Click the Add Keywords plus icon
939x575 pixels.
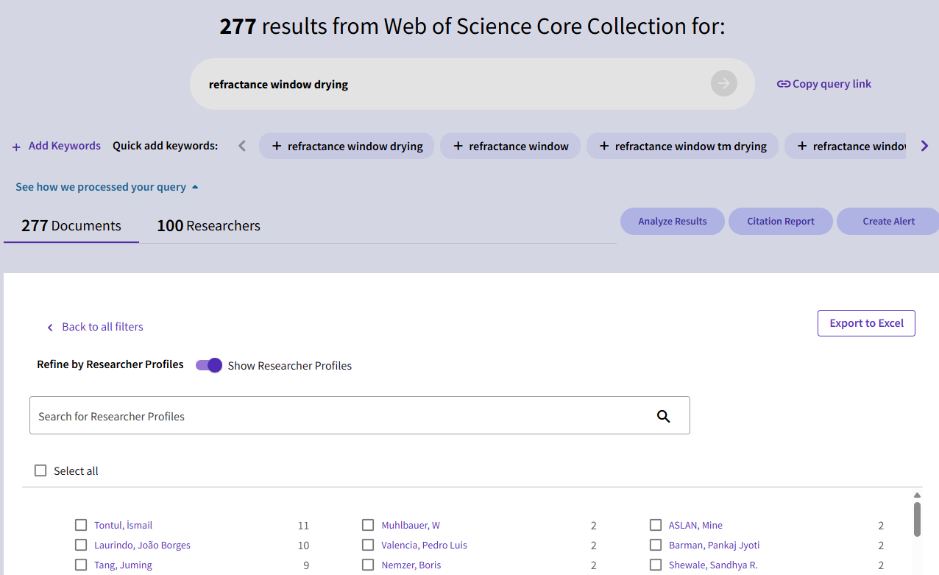click(x=16, y=147)
